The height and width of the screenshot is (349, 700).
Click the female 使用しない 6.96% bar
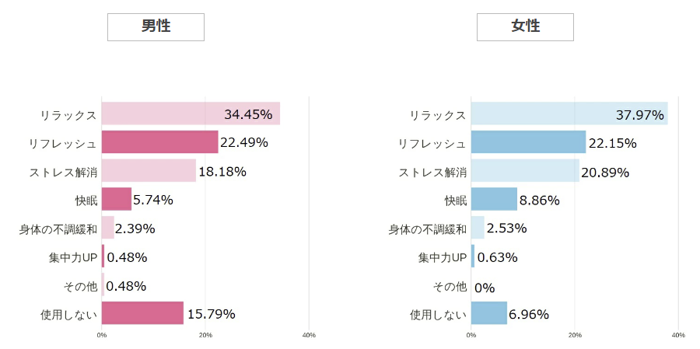pyautogui.click(x=488, y=314)
